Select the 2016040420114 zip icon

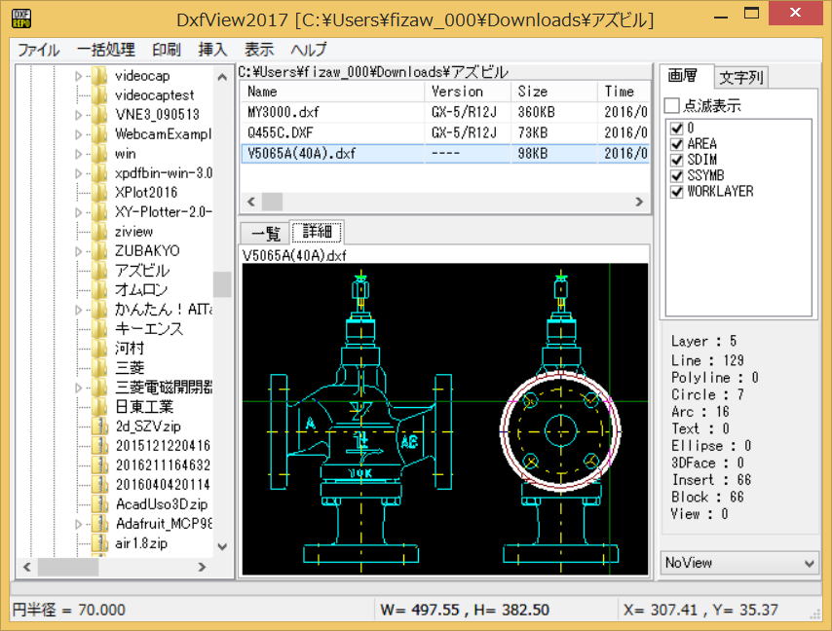99,485
